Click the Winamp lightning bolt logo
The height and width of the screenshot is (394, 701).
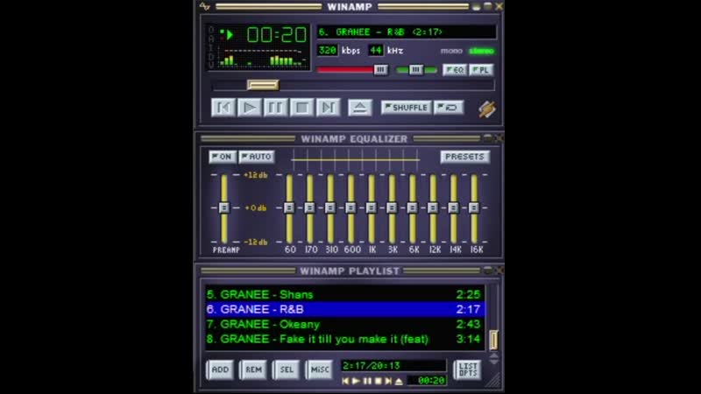tap(487, 109)
